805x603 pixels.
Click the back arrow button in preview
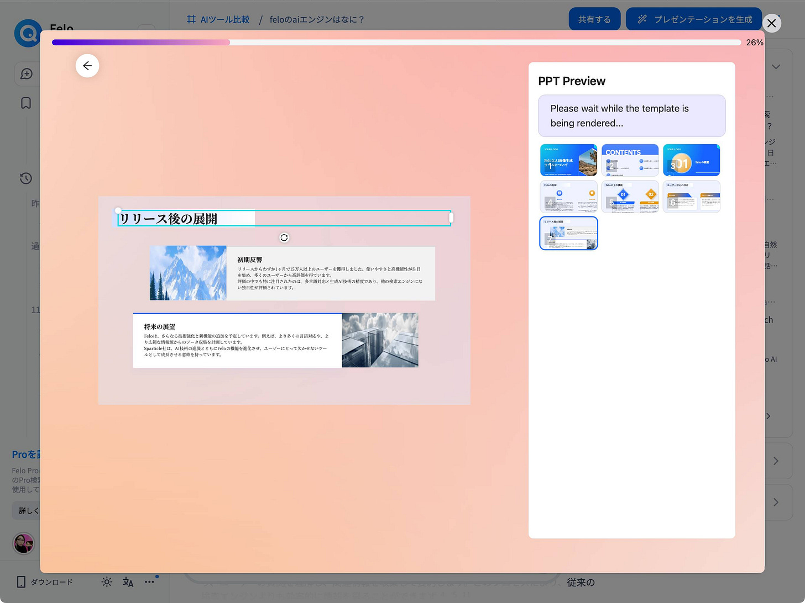coord(87,66)
